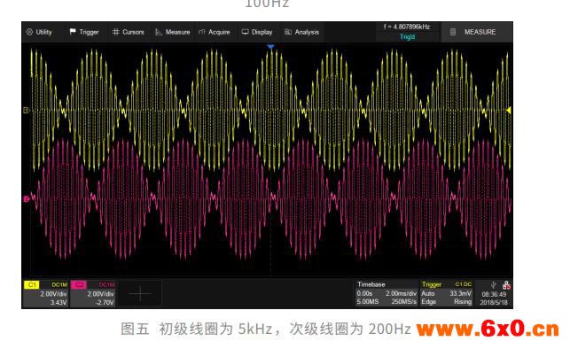Click the network connection icon
This screenshot has height=349, width=570.
pyautogui.click(x=506, y=285)
